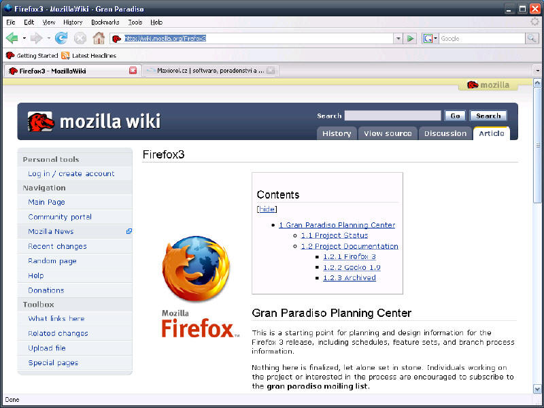Open Log in / create account link
Screen dimensions: 544x408
(x=71, y=174)
